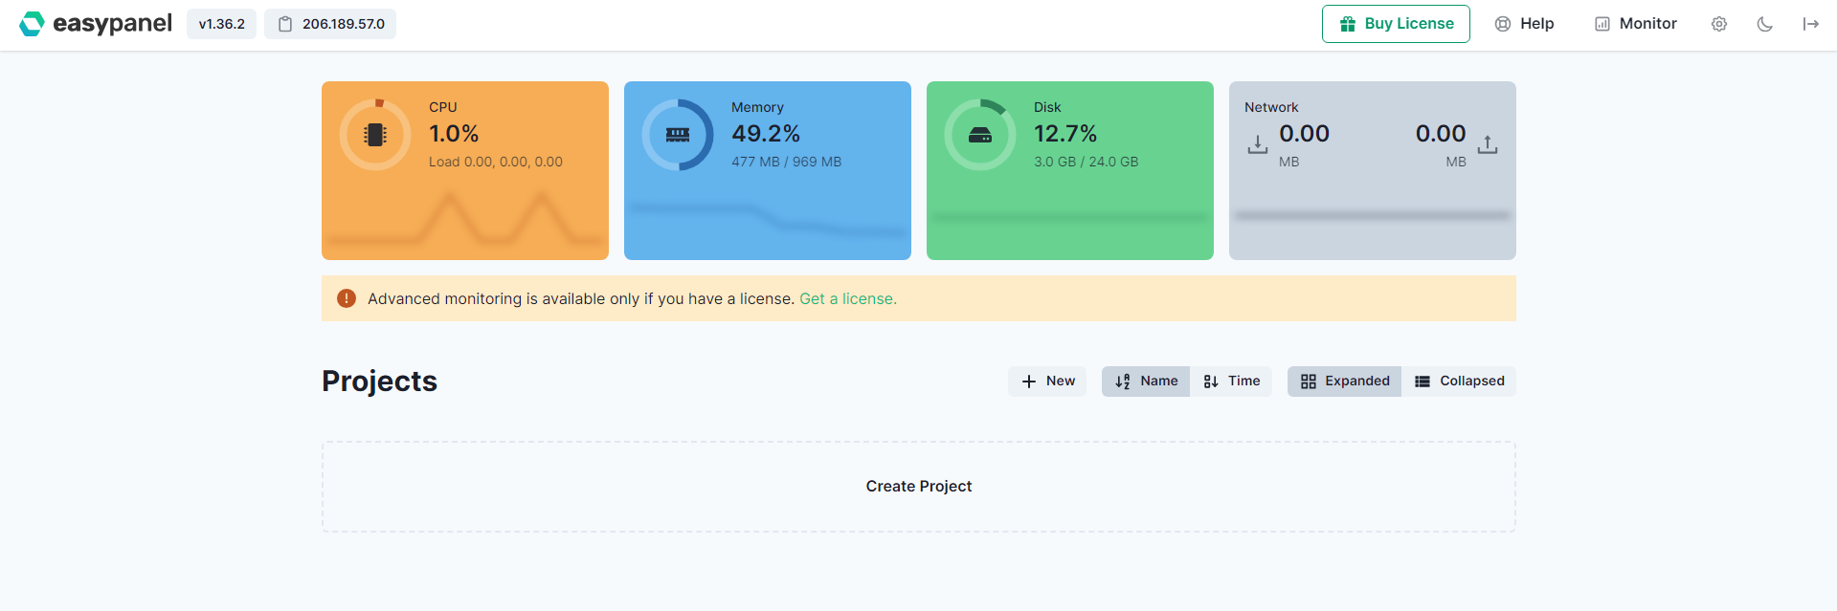
Task: Click the '3.0 GB / 24.0 GB' text
Action: click(x=1087, y=162)
